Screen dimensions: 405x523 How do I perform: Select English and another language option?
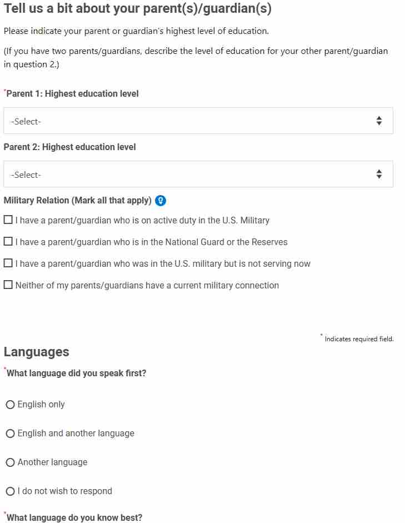click(x=11, y=434)
